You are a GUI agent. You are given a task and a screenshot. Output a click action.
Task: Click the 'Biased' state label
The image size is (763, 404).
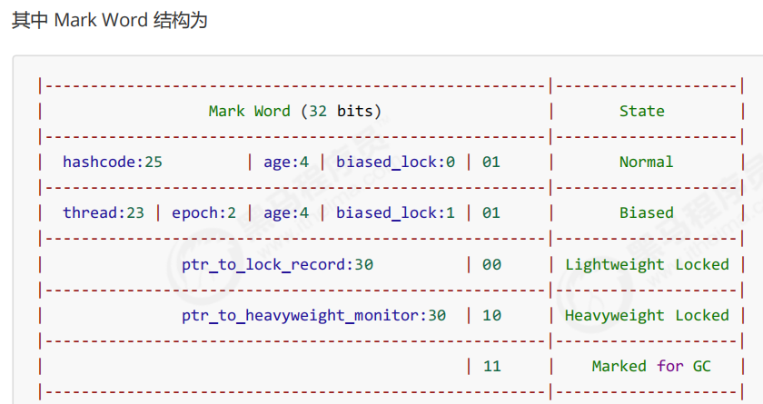pyautogui.click(x=646, y=213)
